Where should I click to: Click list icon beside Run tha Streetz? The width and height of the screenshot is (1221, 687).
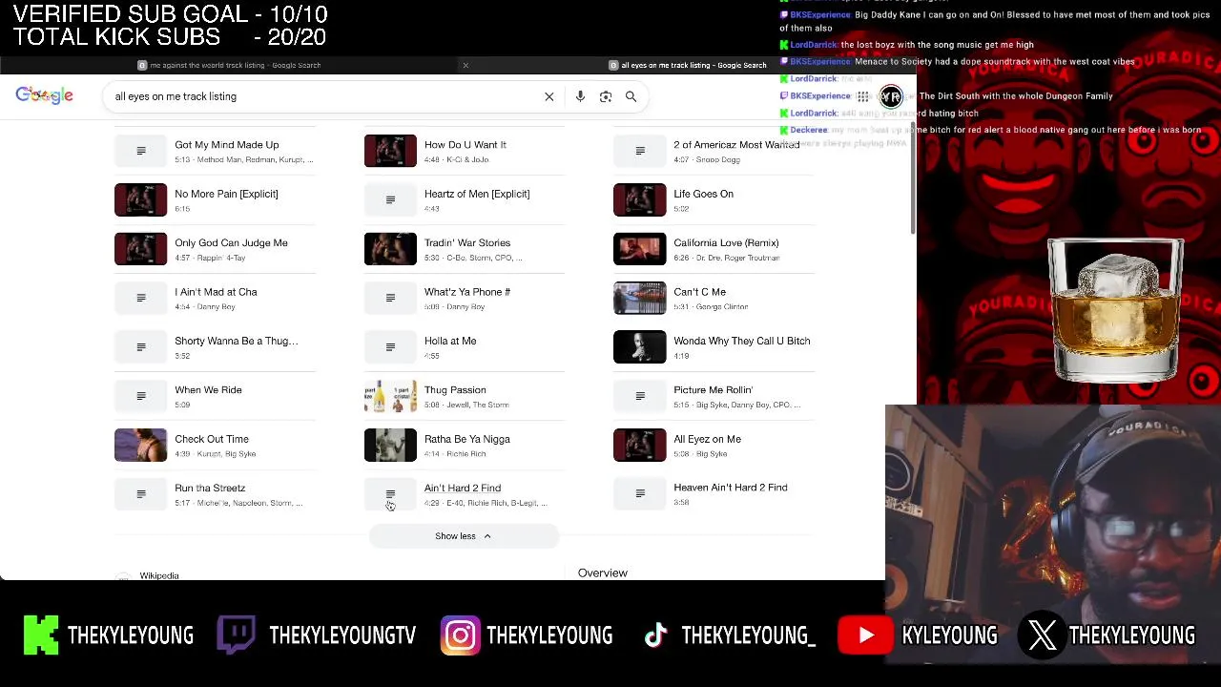[x=140, y=494]
